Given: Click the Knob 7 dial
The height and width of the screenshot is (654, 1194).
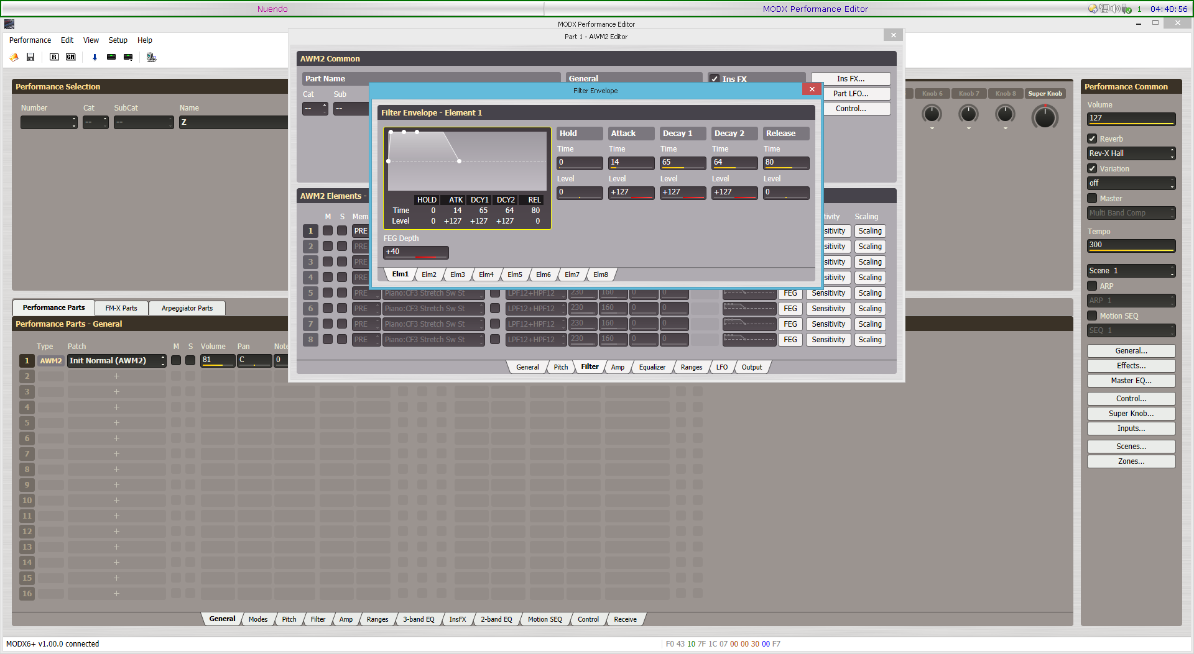Looking at the screenshot, I should (969, 114).
